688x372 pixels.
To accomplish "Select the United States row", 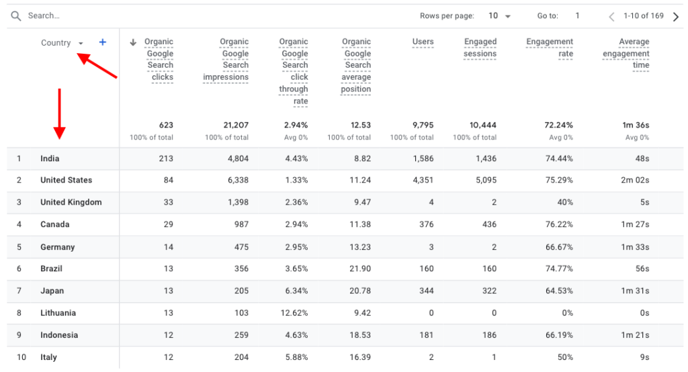I will (66, 180).
